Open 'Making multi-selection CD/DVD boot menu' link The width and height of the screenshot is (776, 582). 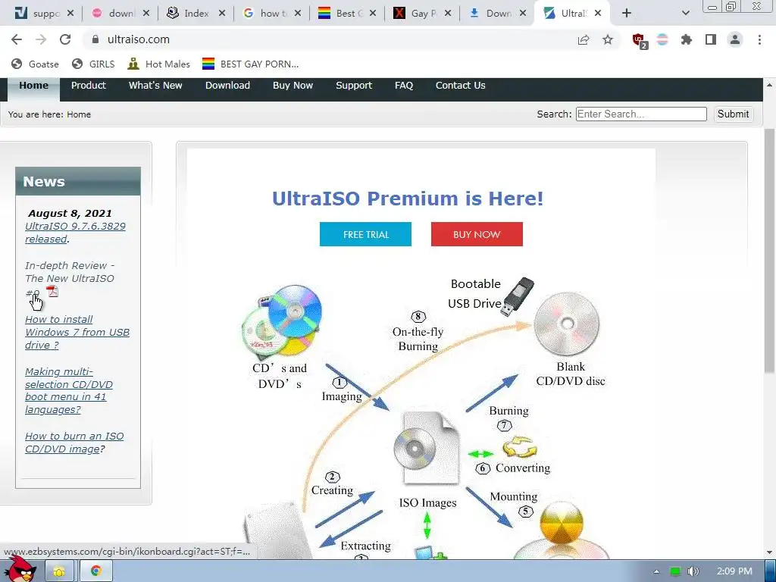pyautogui.click(x=69, y=390)
